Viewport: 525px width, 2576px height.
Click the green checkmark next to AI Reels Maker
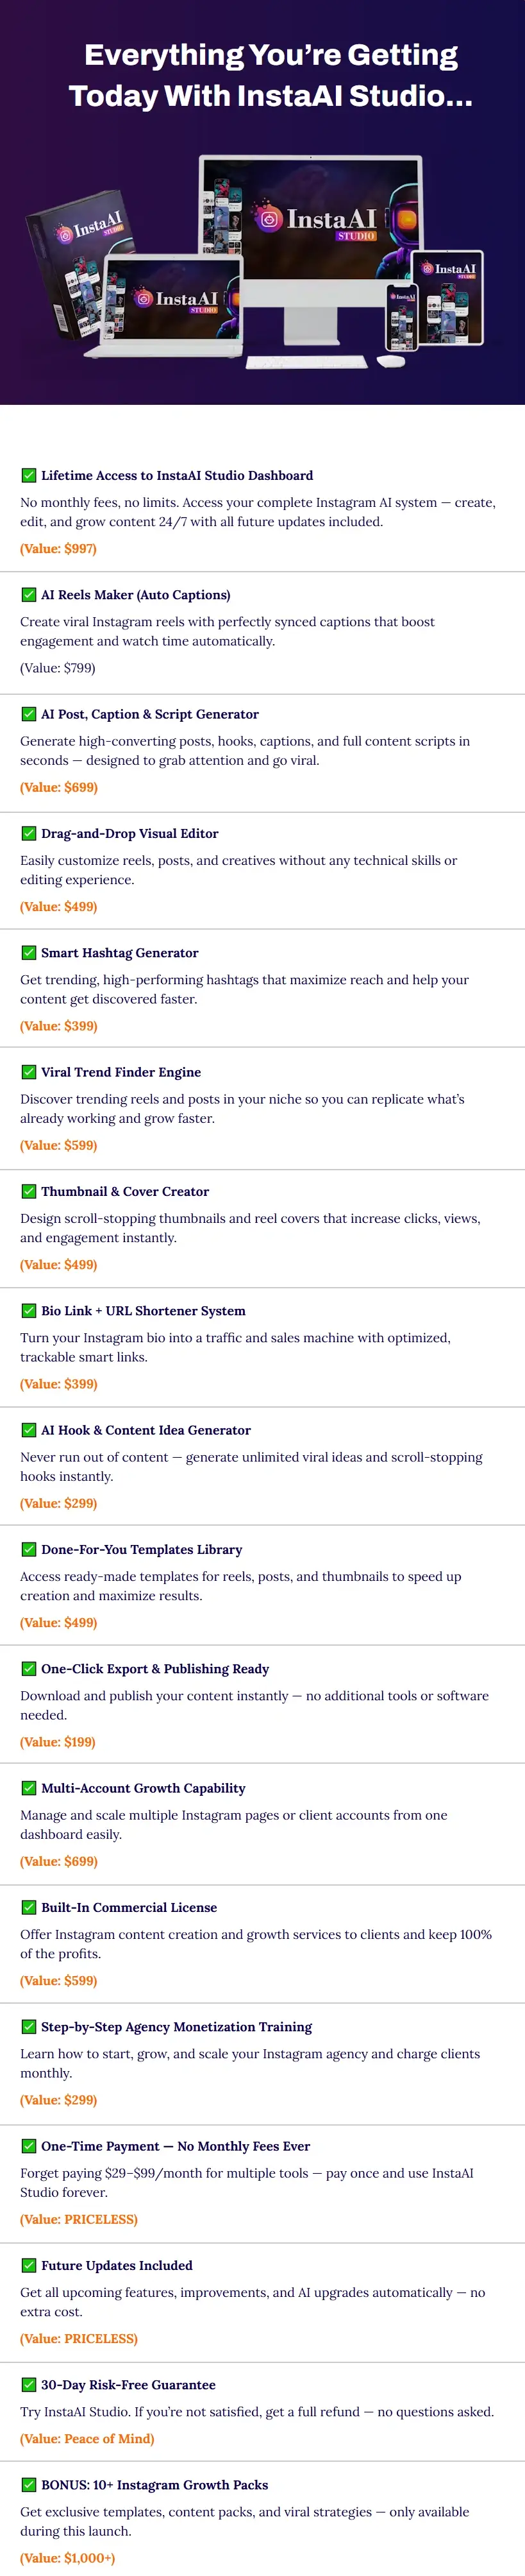pyautogui.click(x=29, y=594)
